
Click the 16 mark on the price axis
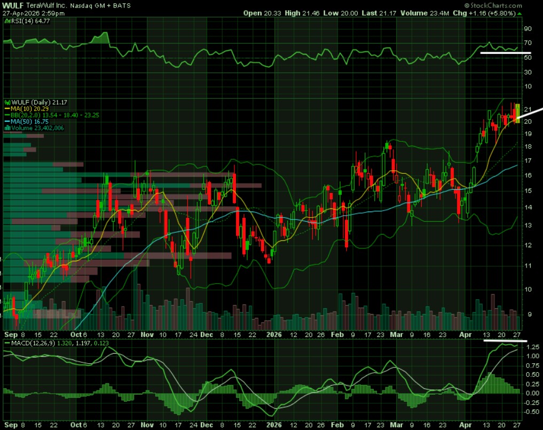(528, 175)
